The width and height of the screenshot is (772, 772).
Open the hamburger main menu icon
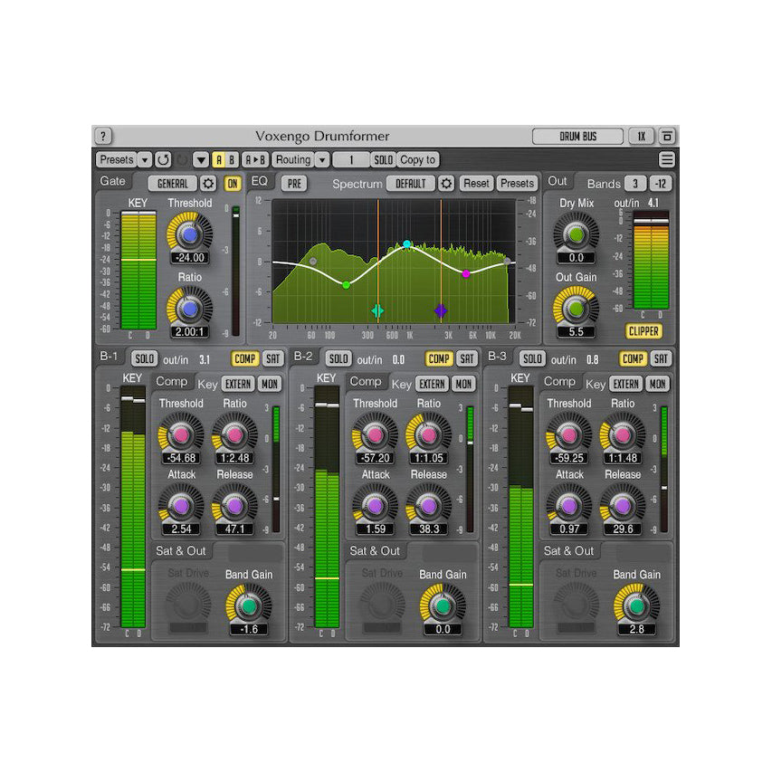pyautogui.click(x=667, y=159)
